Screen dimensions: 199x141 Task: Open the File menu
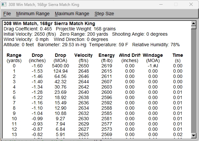(x=7, y=14)
